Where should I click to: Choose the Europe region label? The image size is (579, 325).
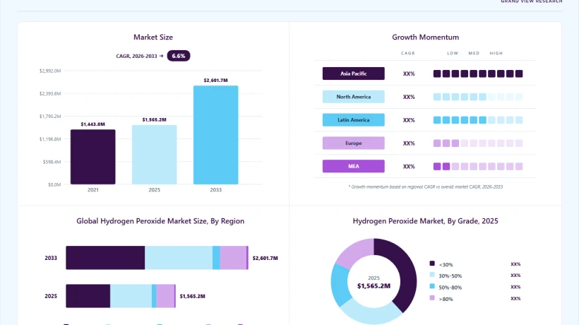(x=353, y=143)
